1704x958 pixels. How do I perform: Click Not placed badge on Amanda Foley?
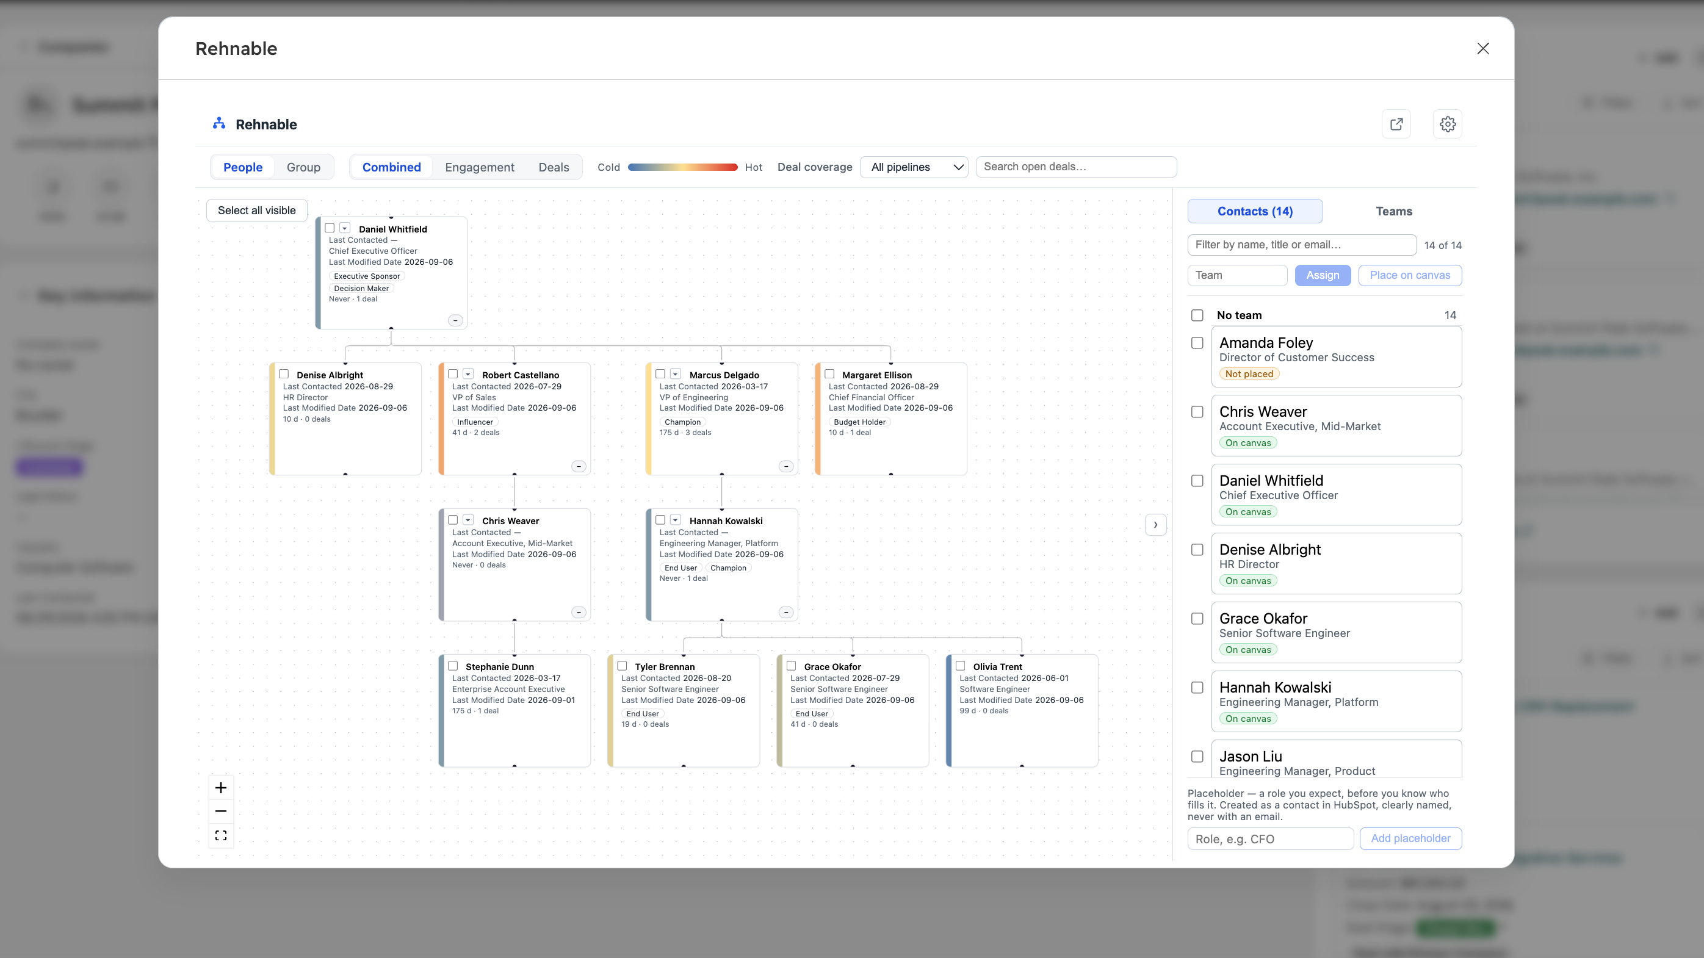tap(1249, 374)
